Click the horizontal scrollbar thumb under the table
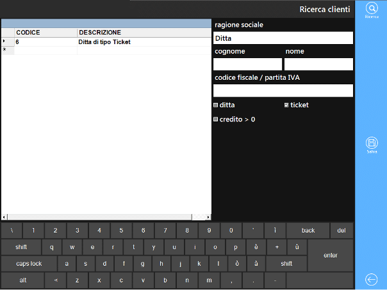Image resolution: width=387 pixels, height=290 pixels. coord(100,217)
